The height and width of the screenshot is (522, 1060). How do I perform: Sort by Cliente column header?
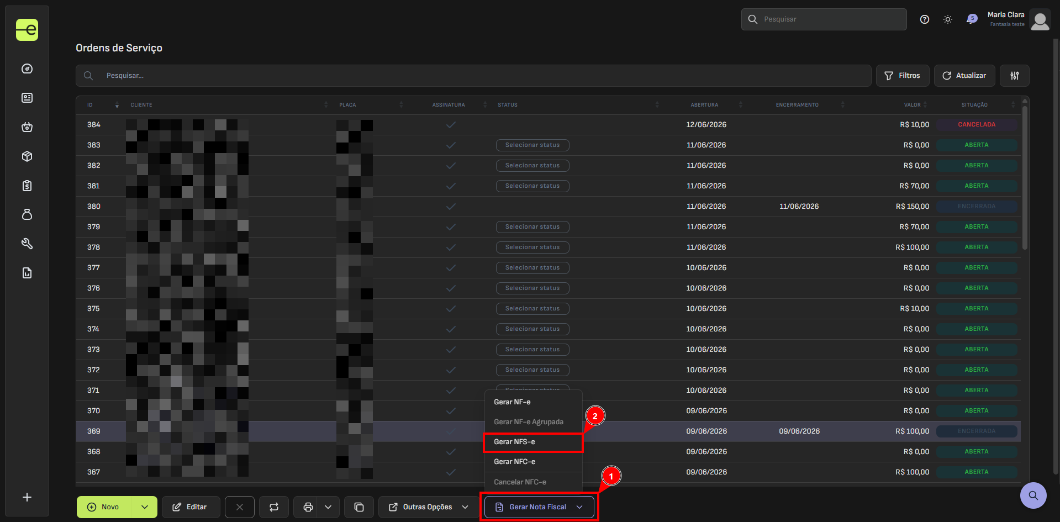[x=141, y=105]
